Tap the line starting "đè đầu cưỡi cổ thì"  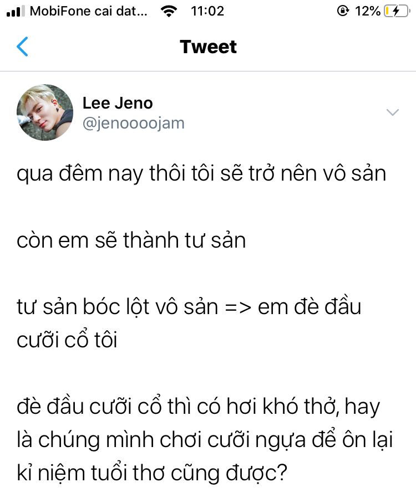click(198, 407)
